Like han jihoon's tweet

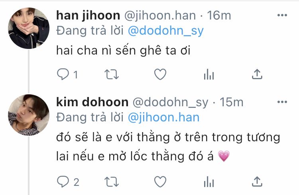[160, 74]
